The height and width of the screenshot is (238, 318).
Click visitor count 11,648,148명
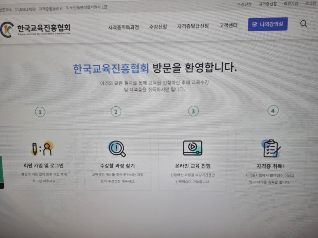coord(25,9)
